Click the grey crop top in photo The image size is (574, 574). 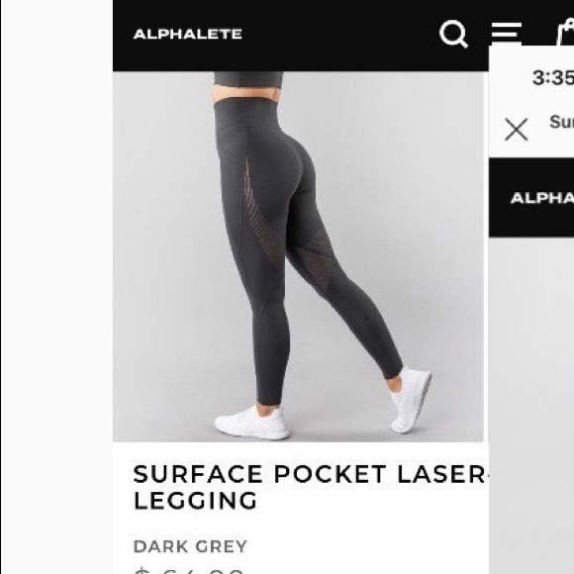(x=248, y=79)
